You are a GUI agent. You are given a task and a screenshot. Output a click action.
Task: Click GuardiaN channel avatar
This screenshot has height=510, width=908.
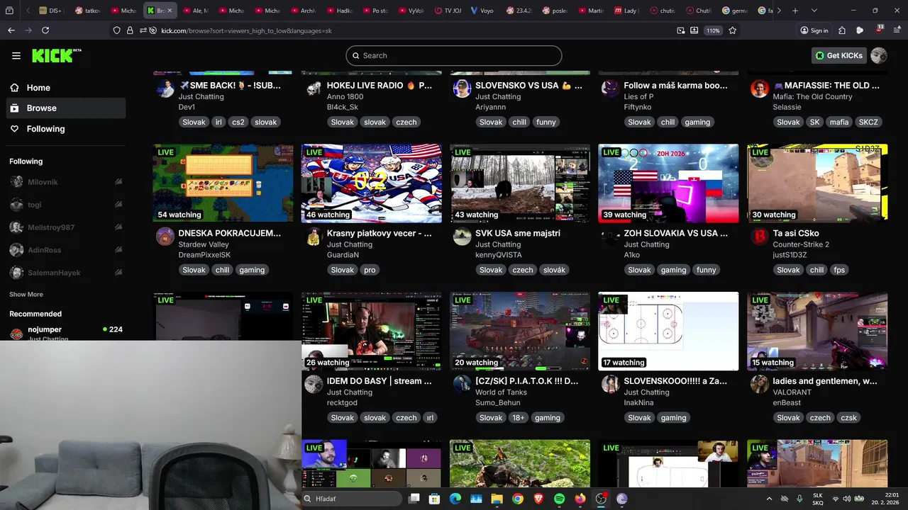click(314, 237)
